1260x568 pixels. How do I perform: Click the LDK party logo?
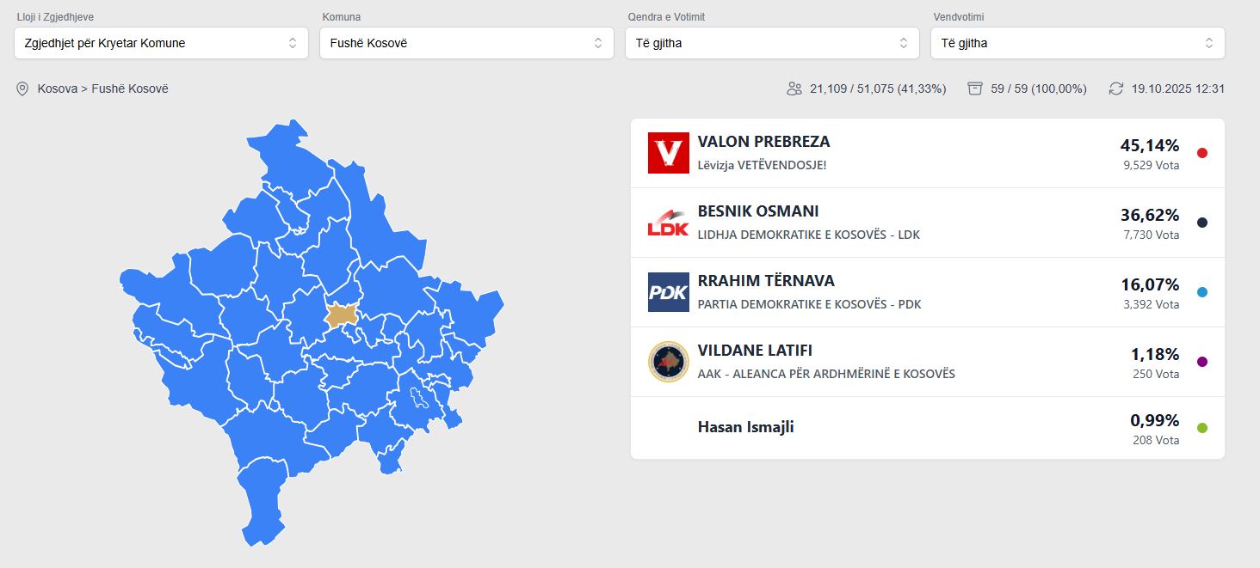click(x=668, y=223)
